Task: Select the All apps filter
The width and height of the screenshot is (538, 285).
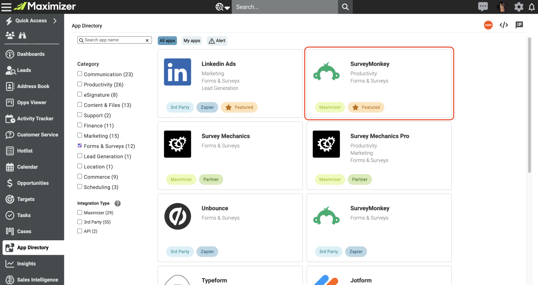Action: (x=167, y=41)
